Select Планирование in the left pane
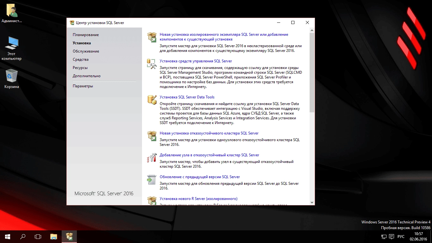 (x=86, y=35)
